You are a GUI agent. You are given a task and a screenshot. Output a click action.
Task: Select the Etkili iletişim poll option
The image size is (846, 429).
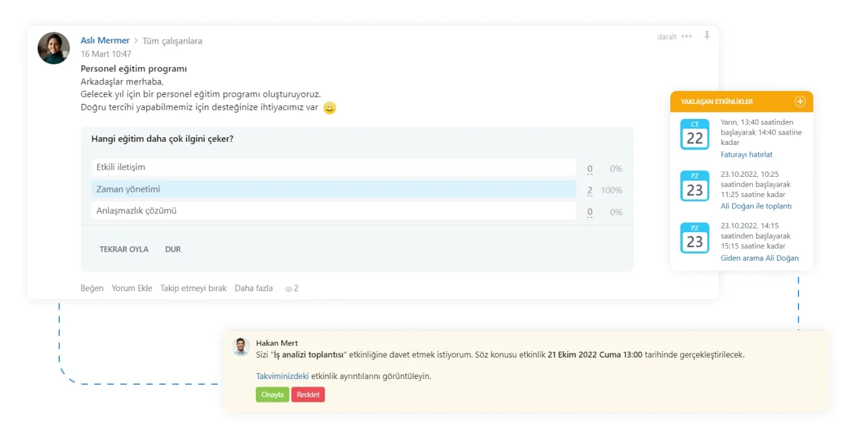334,168
